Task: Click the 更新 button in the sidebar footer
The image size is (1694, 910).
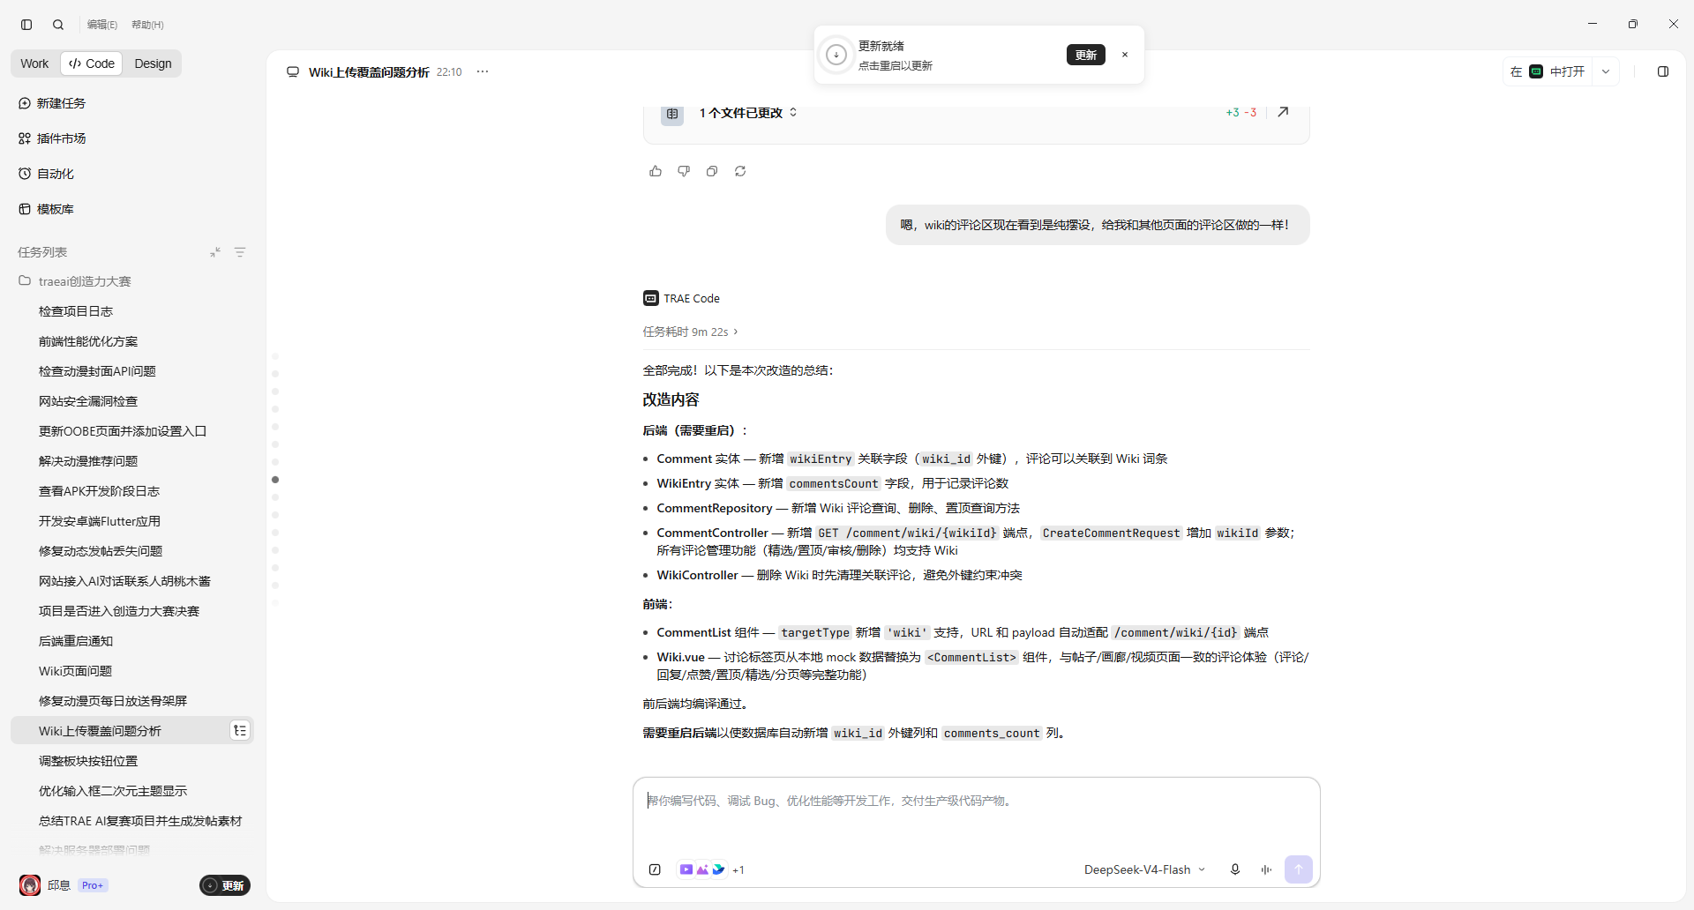Action: click(x=225, y=885)
